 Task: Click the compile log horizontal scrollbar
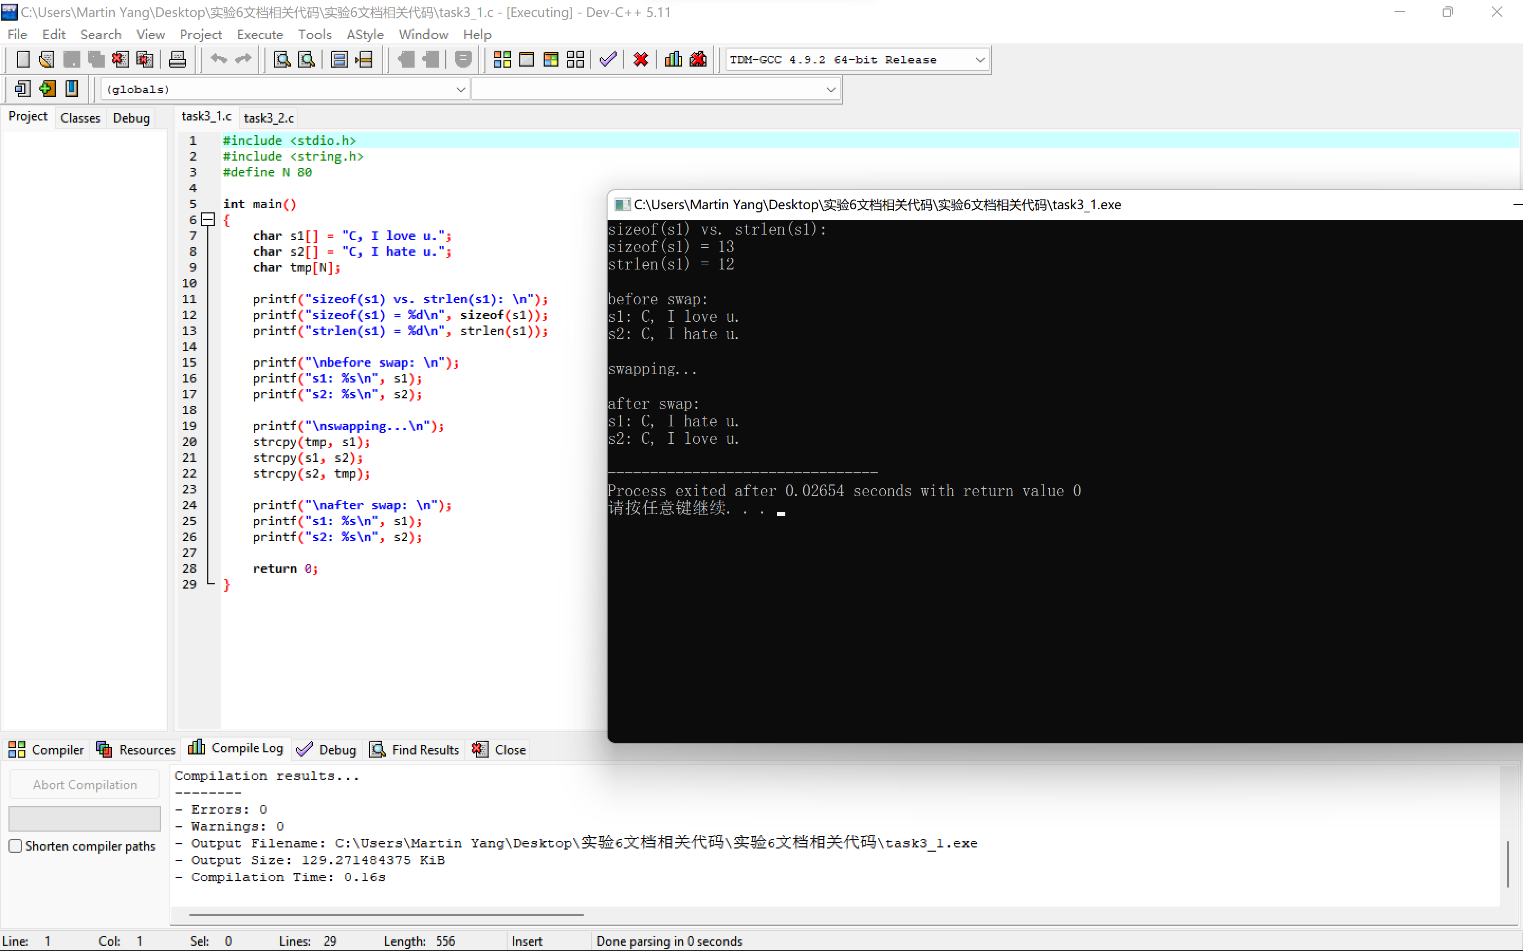pos(386,915)
